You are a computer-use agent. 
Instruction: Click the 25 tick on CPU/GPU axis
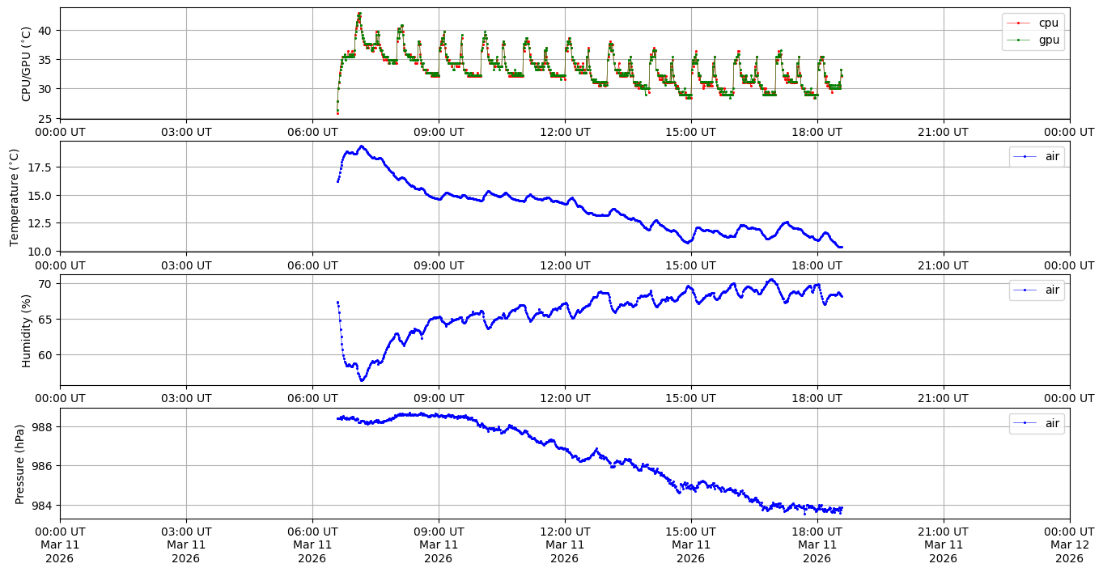click(47, 120)
